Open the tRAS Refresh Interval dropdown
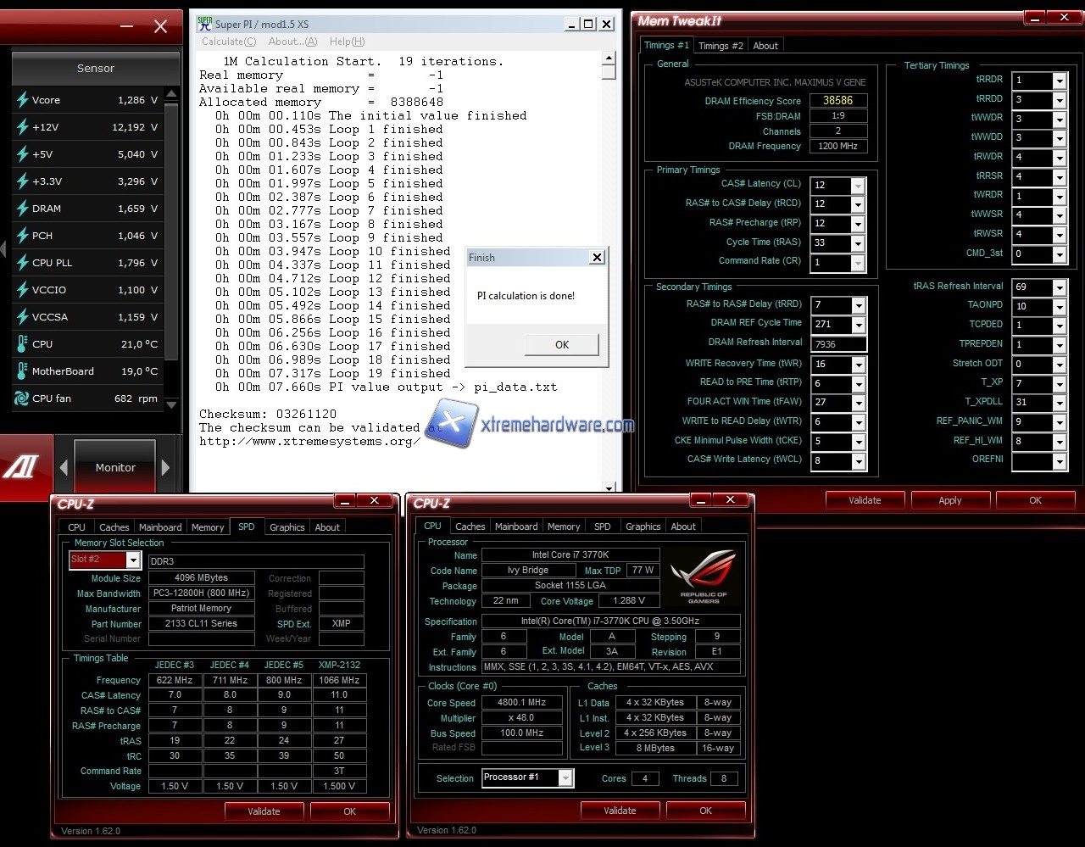1085x847 pixels. [1059, 287]
